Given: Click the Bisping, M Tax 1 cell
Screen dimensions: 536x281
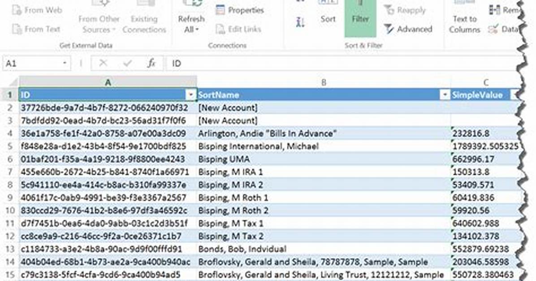Looking at the screenshot, I should [x=324, y=223].
